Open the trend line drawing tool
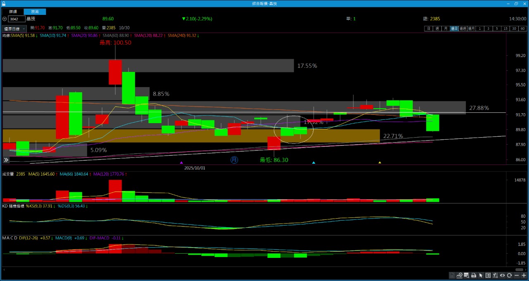 tap(459, 276)
